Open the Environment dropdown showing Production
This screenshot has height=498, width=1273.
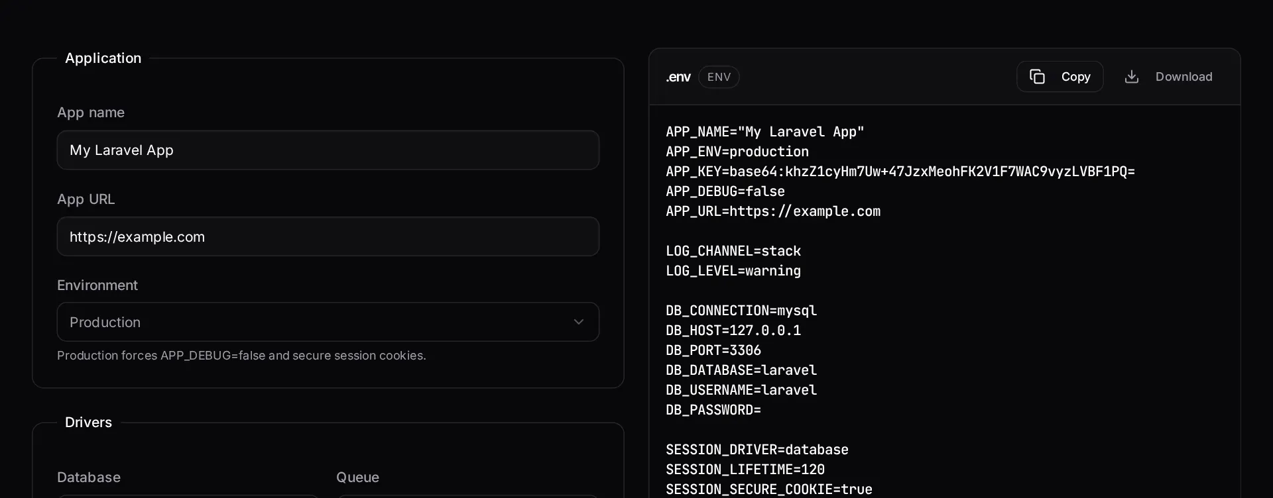[328, 322]
